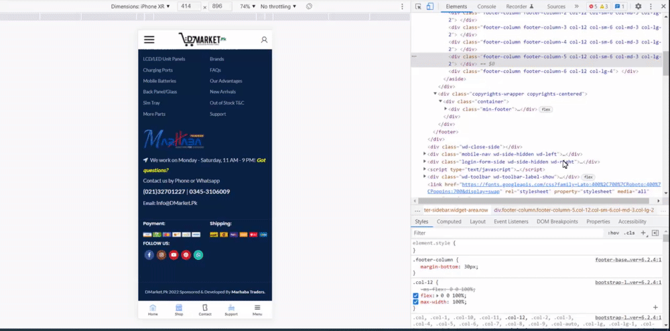Image resolution: width=670 pixels, height=331 pixels.
Task: Open the Instagram social icon
Action: [x=161, y=255]
